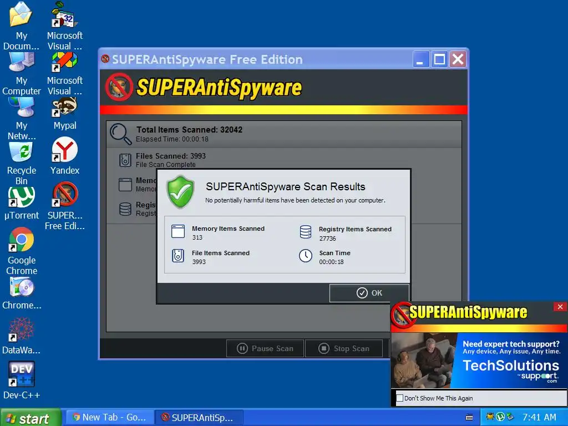Click the Pause Scan button
The width and height of the screenshot is (568, 426).
pyautogui.click(x=265, y=348)
